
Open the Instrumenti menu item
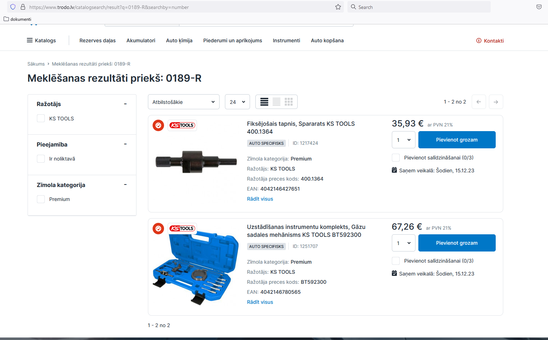(x=287, y=40)
